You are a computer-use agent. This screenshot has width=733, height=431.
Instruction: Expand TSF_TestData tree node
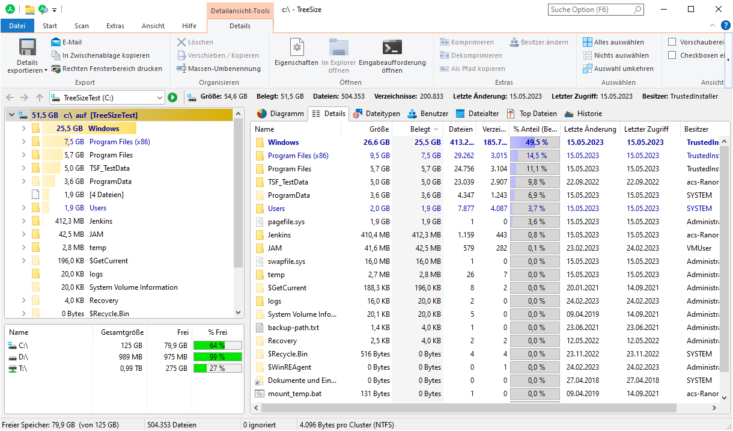(23, 168)
